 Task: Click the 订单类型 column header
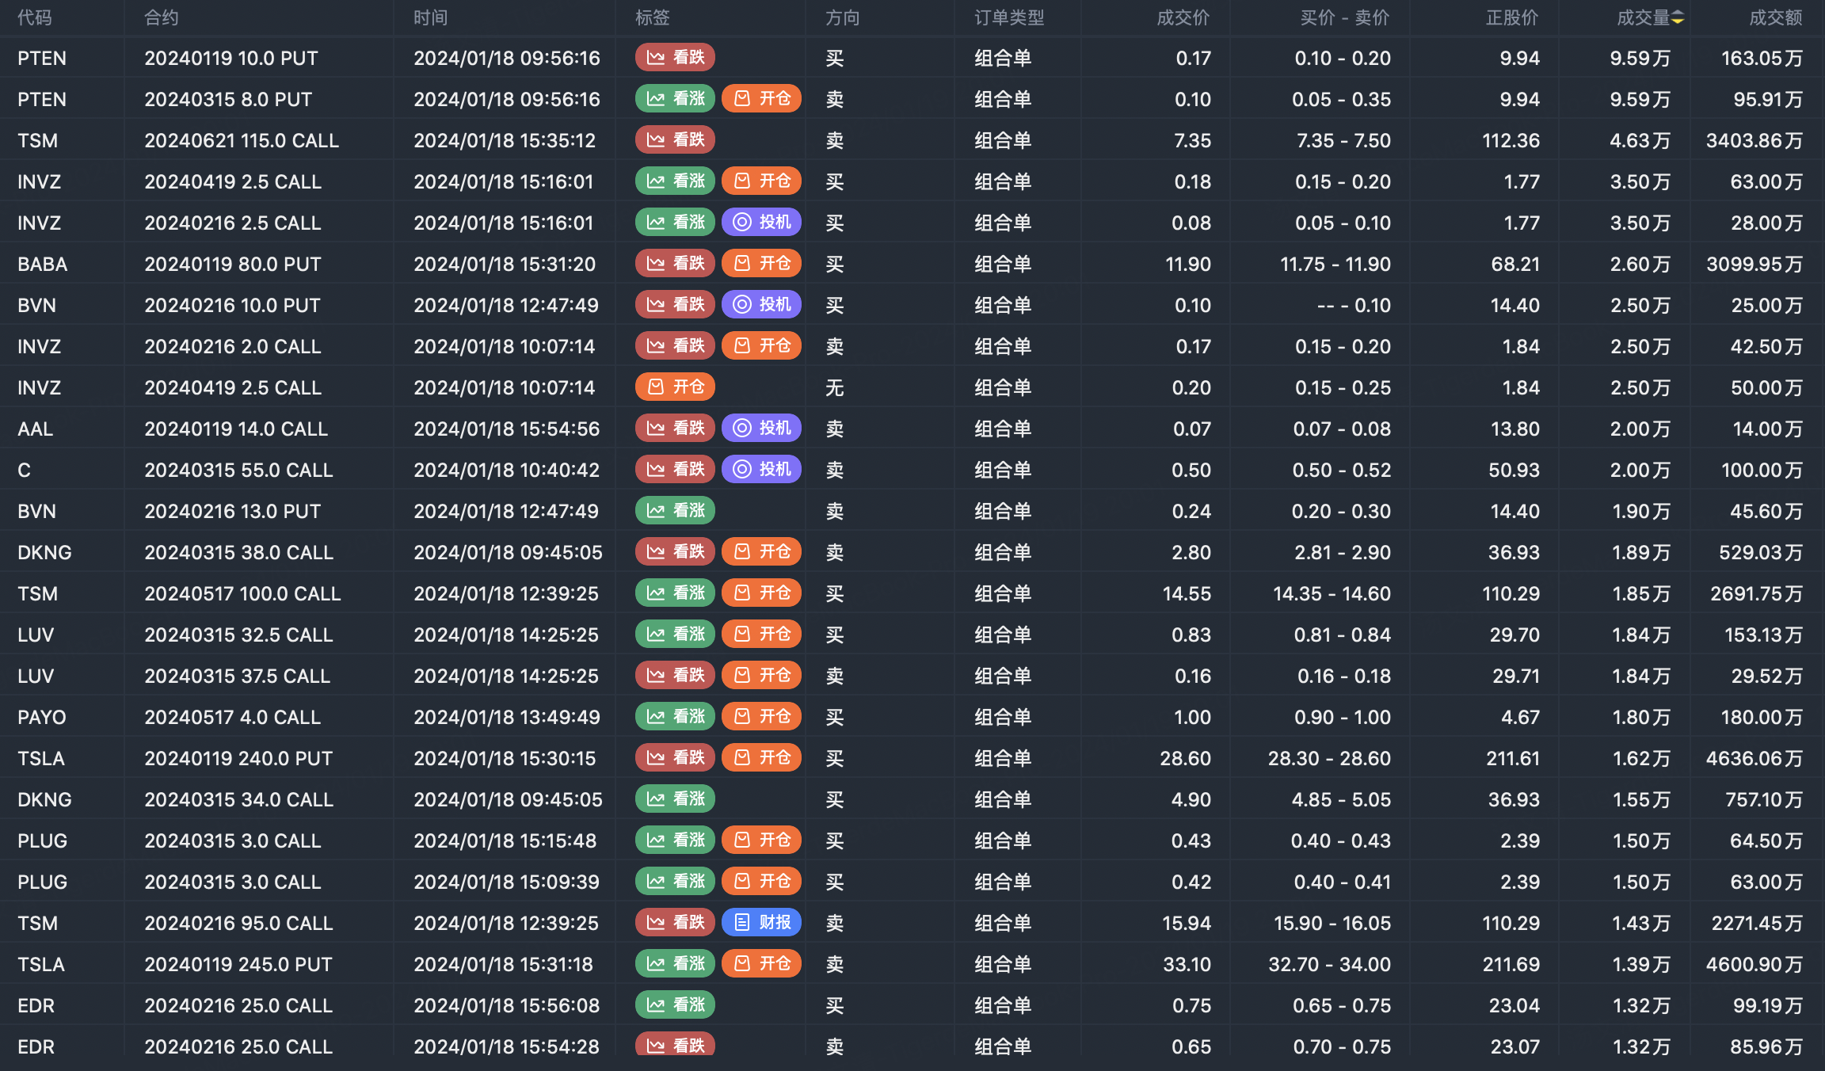point(1009,18)
